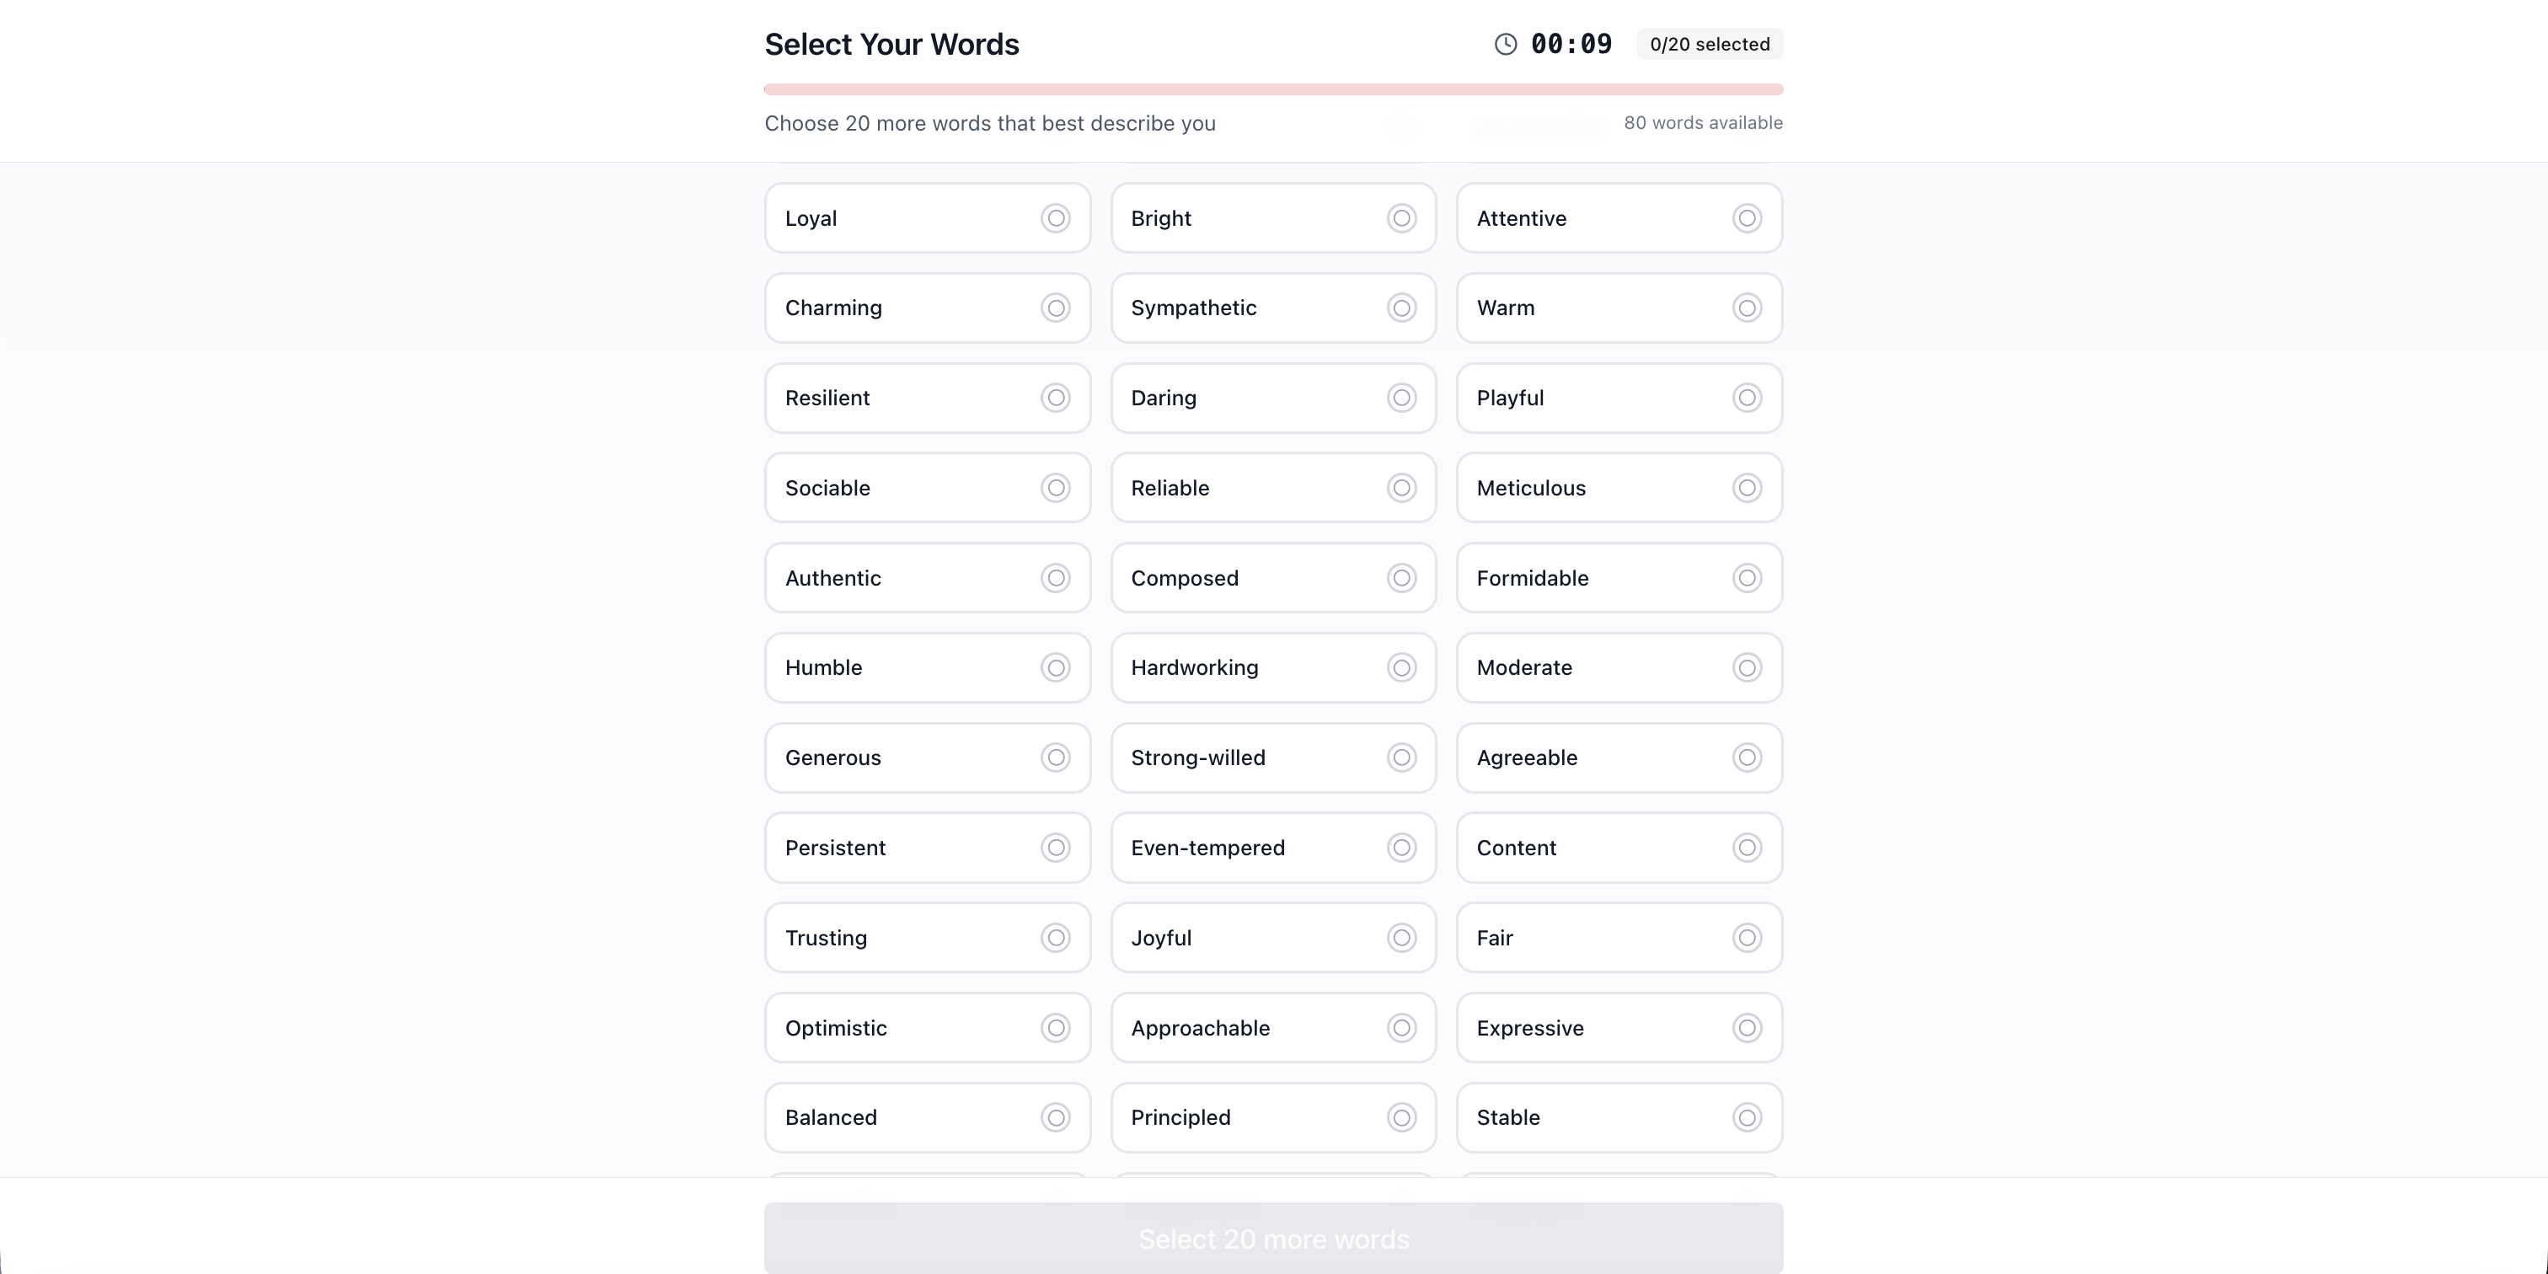Toggle the Strong-willed selection circle

1400,758
